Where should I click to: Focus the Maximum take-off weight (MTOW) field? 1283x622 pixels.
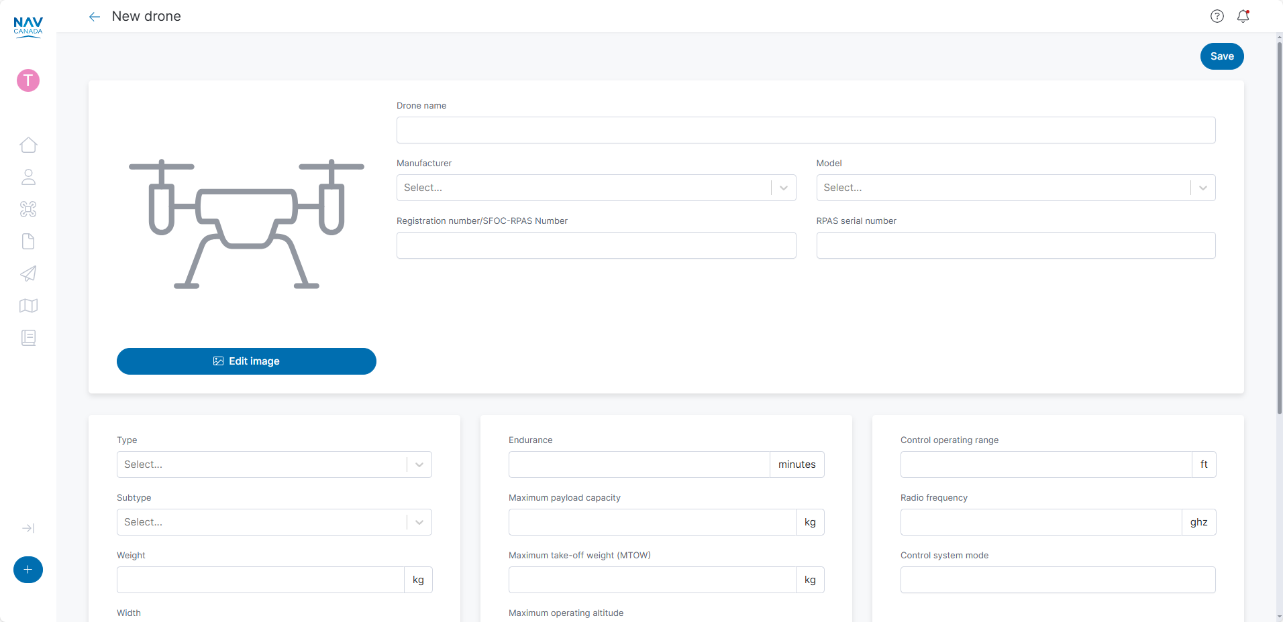coord(652,580)
